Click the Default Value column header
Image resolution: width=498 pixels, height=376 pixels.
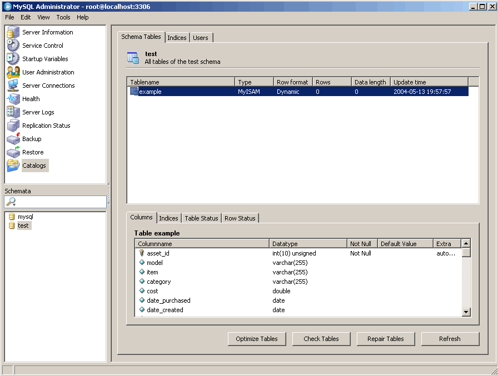[406, 244]
